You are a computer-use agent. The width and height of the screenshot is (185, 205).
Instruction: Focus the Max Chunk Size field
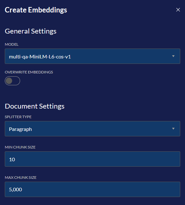tap(93, 189)
